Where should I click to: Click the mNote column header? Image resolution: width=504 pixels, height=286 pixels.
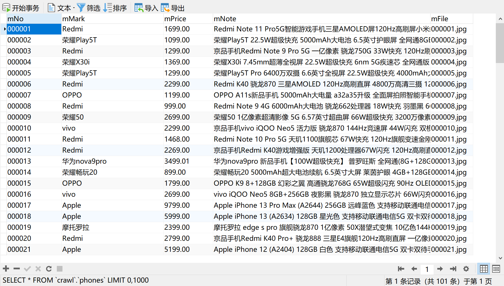point(322,19)
